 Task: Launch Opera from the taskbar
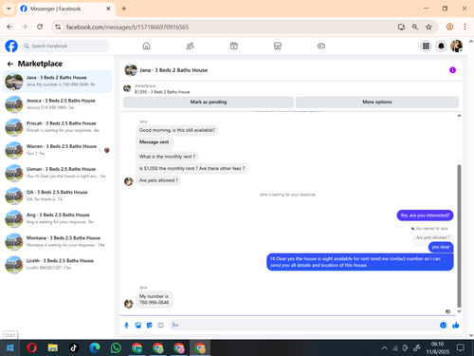point(31,348)
